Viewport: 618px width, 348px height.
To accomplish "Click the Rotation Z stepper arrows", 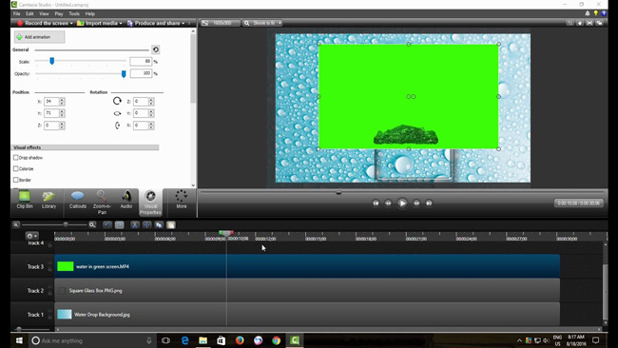I will click(151, 102).
